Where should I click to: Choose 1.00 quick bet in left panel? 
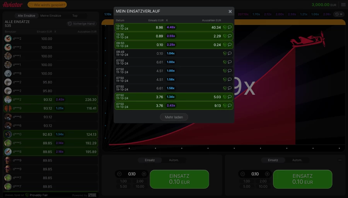coord(123,181)
